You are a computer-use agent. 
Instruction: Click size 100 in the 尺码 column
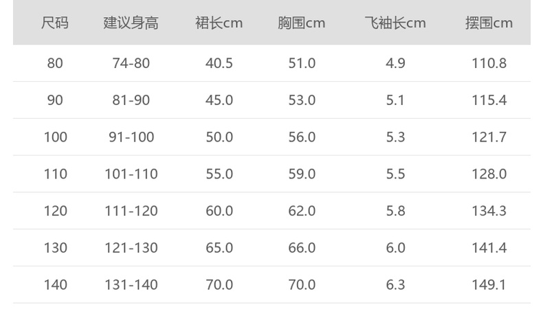pos(55,137)
